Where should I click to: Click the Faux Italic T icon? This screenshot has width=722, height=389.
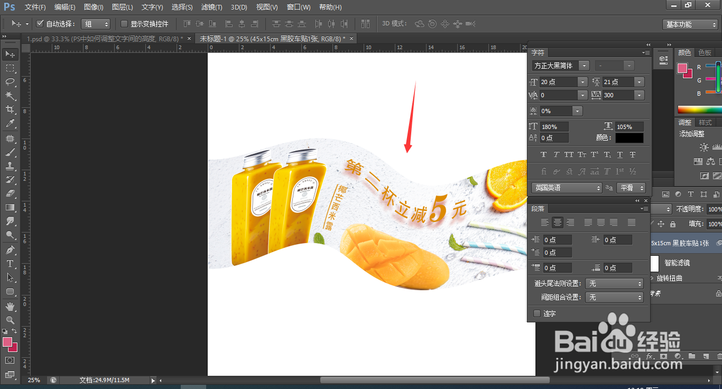(x=556, y=154)
